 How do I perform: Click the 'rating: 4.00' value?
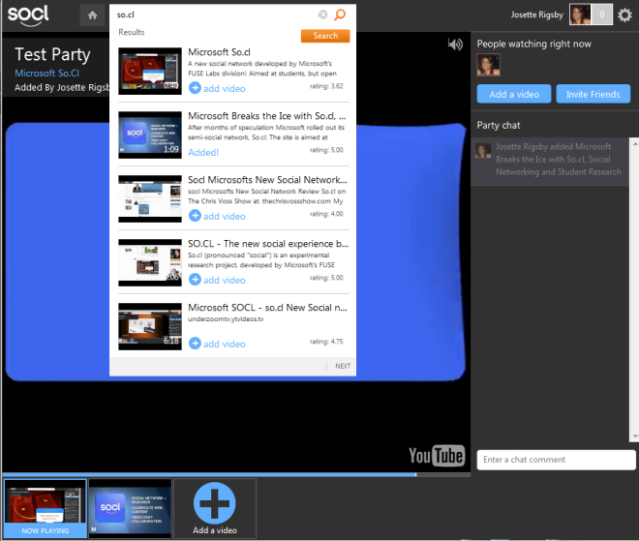[x=326, y=214]
